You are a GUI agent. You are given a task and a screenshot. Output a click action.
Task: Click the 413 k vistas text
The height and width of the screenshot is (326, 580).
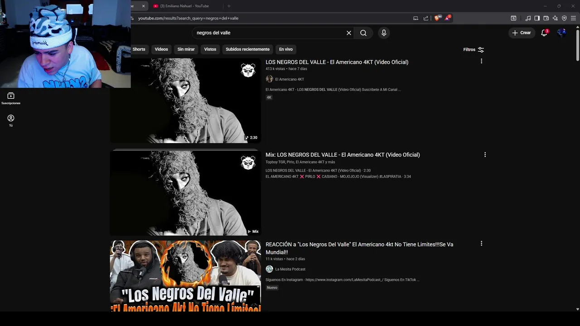275,69
